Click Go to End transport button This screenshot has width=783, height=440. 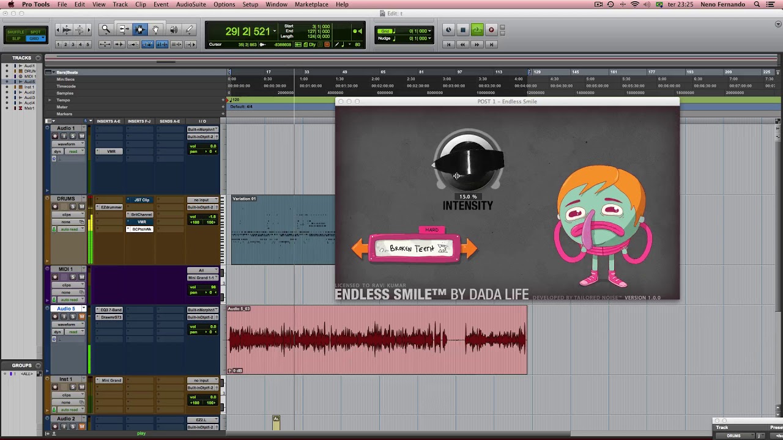click(x=491, y=44)
